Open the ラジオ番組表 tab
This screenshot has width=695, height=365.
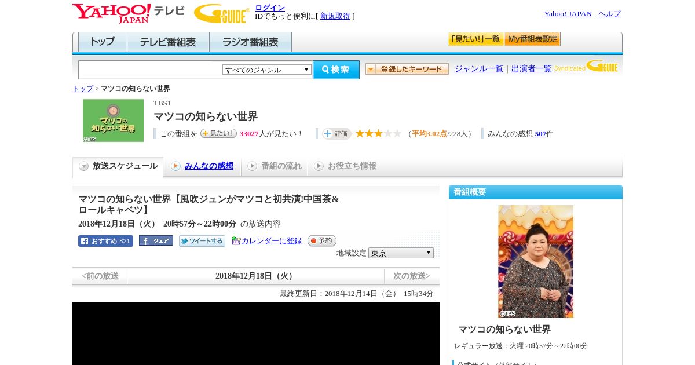[250, 42]
